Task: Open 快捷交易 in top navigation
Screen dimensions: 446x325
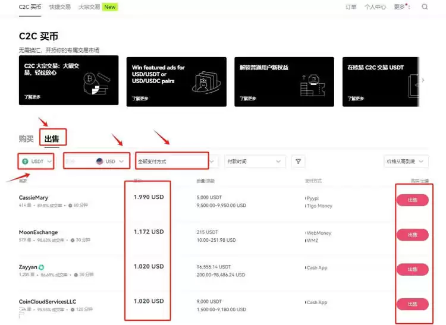Action: 59,7
